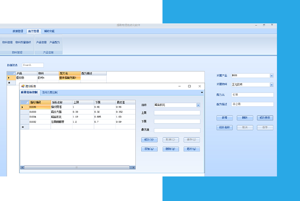300x201 pixels.
Task: Open 产品配方 ribbon item
Action: pyautogui.click(x=55, y=42)
